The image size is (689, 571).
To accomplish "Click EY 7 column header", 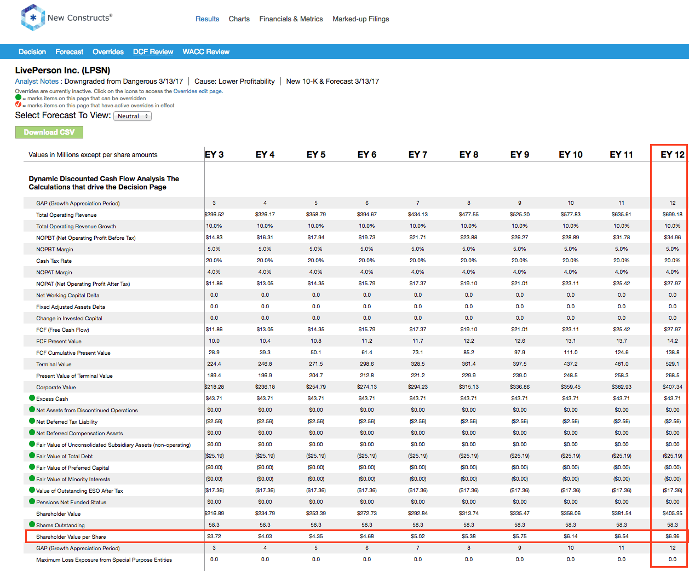I will click(x=418, y=154).
